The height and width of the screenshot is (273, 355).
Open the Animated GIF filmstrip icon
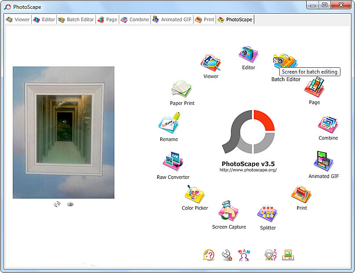pos(323,161)
